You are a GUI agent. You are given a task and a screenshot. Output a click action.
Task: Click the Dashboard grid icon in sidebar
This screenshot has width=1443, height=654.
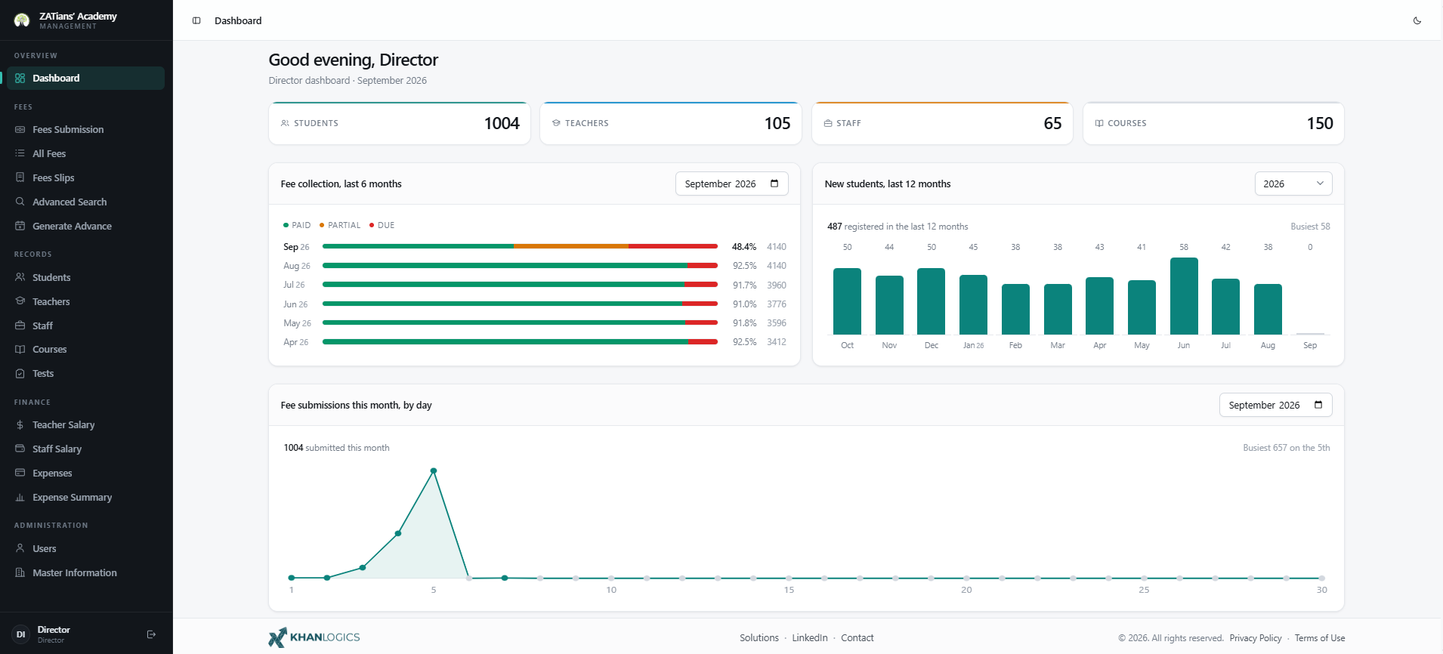point(20,78)
